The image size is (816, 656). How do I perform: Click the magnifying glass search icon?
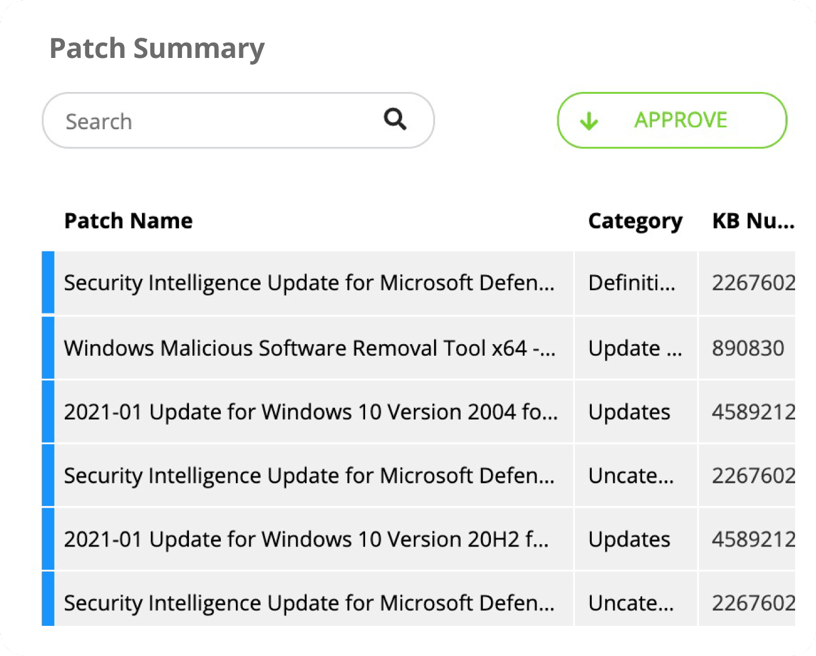395,119
